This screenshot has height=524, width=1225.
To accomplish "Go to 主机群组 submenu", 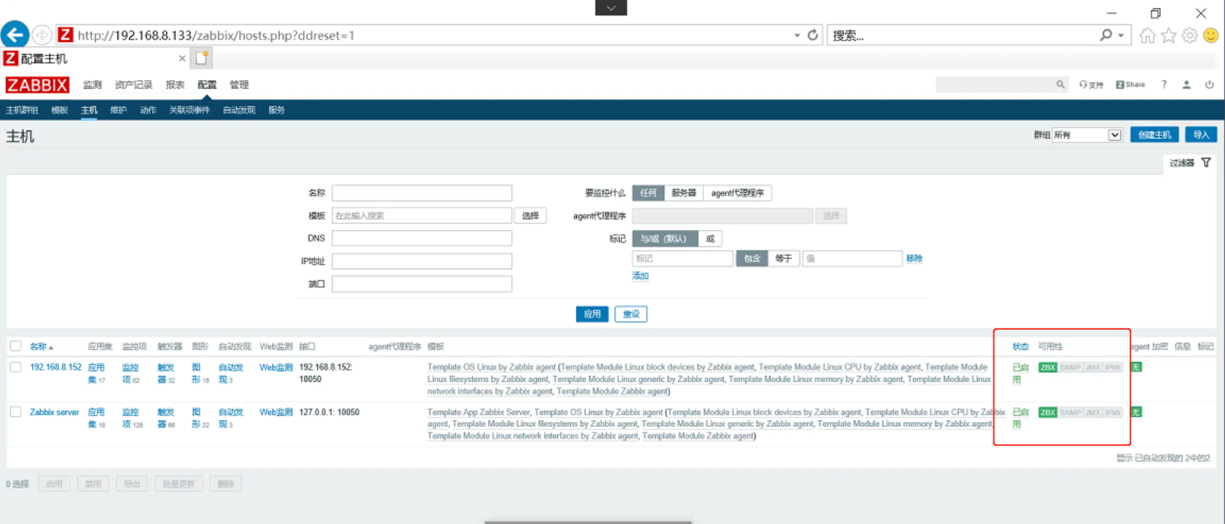I will 22,110.
